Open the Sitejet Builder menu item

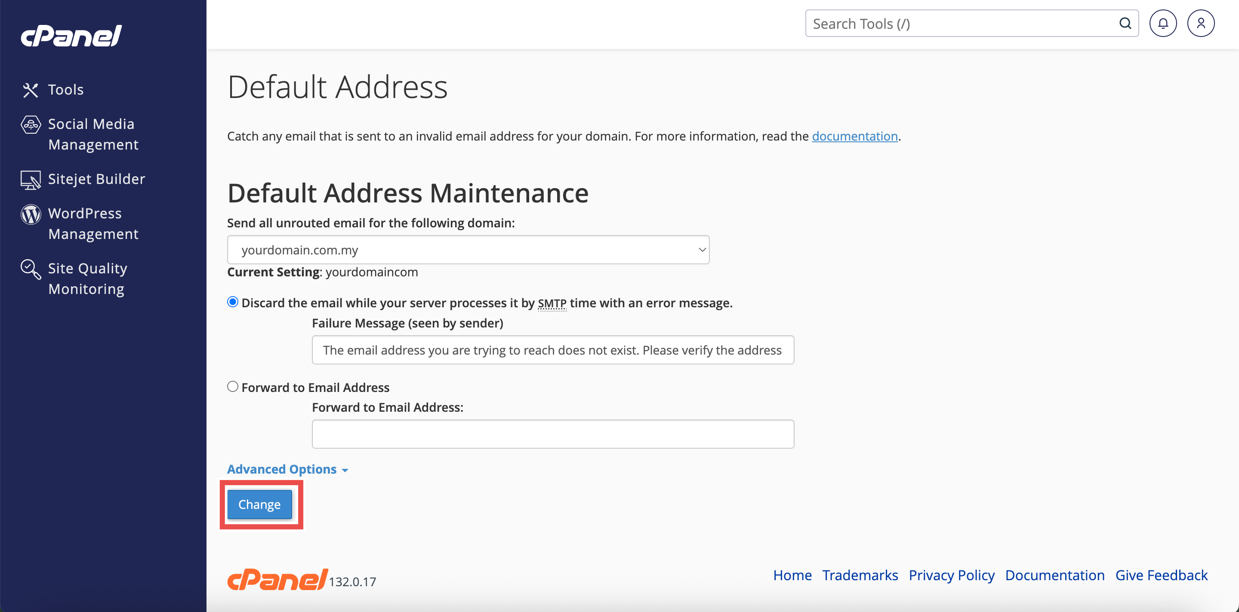[96, 179]
